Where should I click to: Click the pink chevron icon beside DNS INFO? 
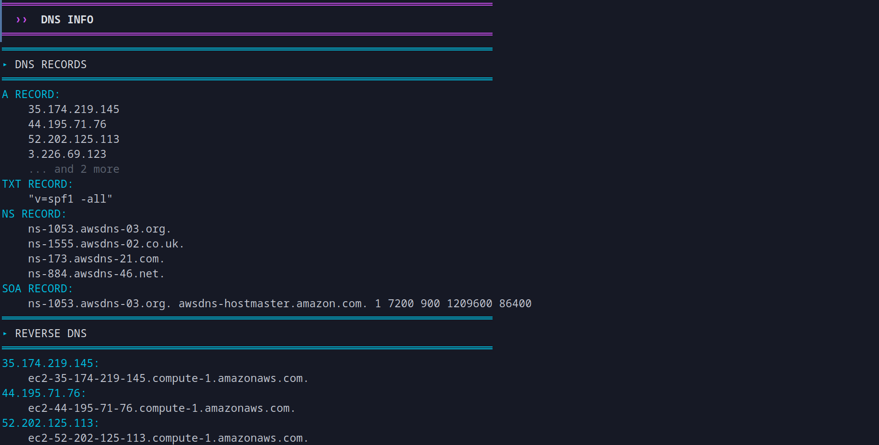[x=21, y=20]
